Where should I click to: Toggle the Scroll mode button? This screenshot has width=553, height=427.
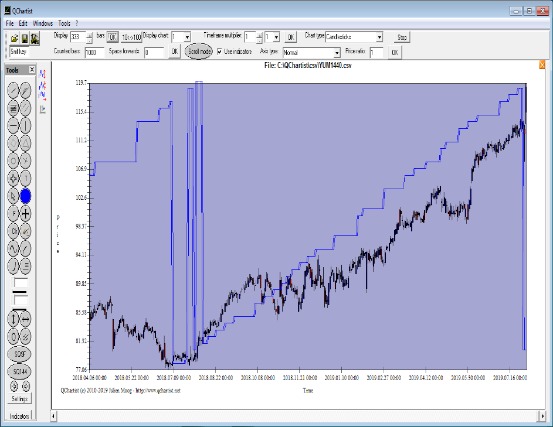click(199, 52)
